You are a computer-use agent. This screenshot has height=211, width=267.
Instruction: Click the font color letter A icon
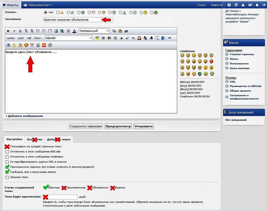(x=74, y=31)
